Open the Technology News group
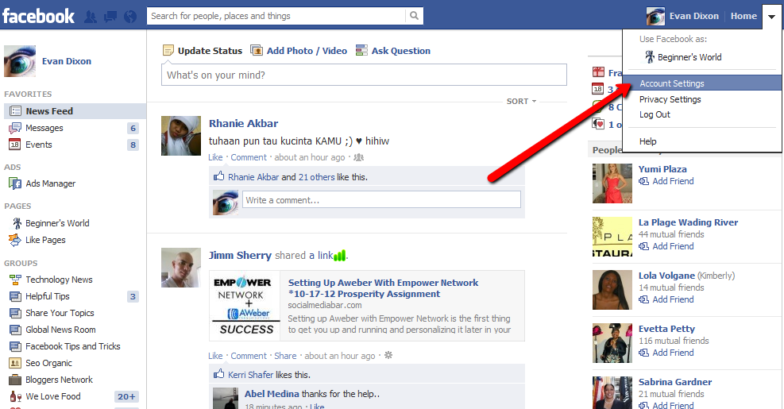 59,280
